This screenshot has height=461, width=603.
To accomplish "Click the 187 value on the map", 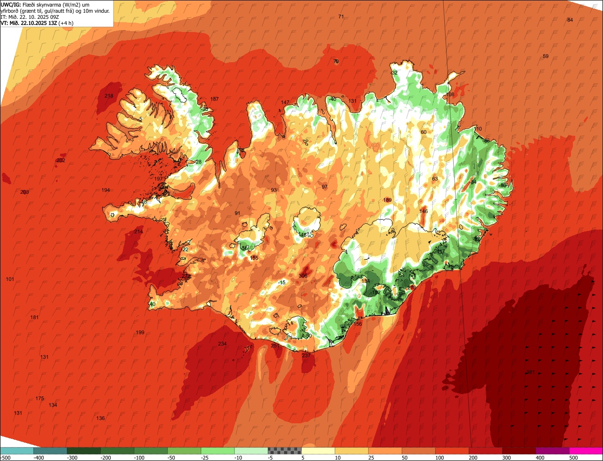I will (214, 99).
